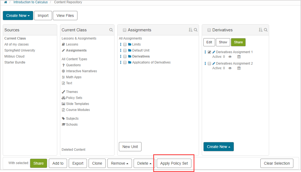
Task: Open the Applications of Derivatives folder
Action: [x=151, y=62]
